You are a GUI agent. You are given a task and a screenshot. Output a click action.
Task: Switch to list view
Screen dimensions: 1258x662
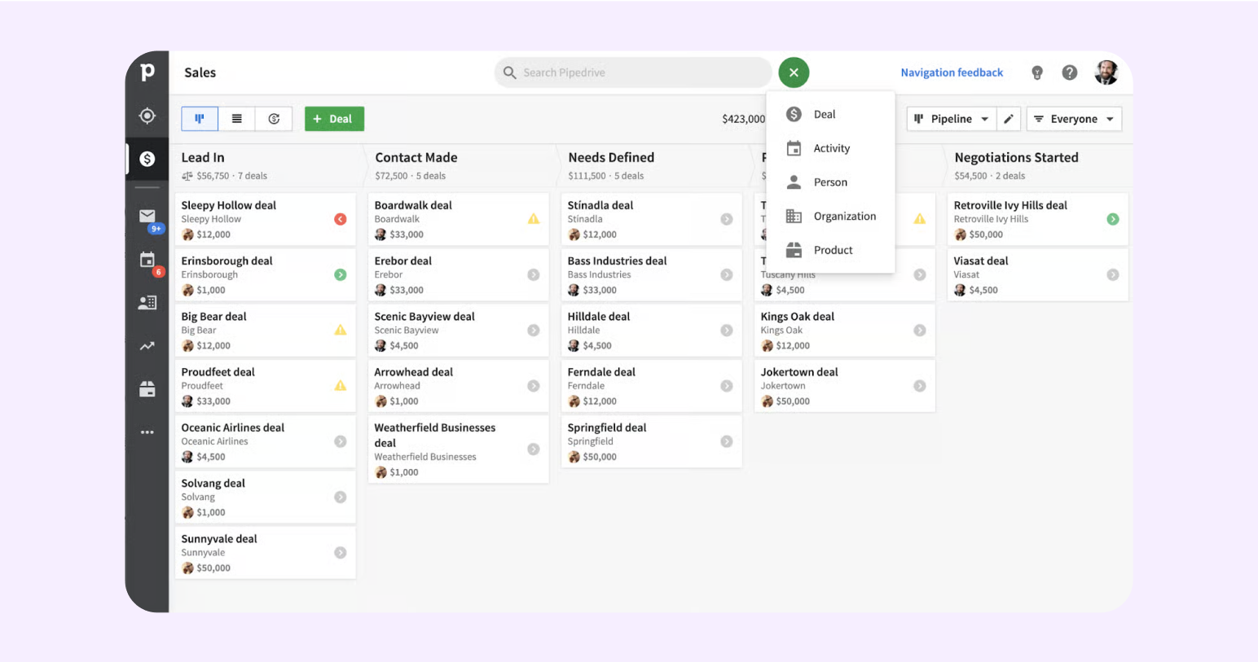click(237, 119)
